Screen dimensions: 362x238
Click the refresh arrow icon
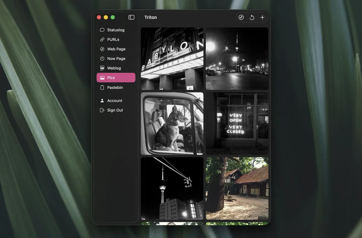point(252,17)
